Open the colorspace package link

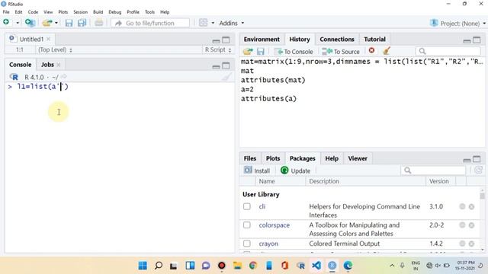coord(274,225)
